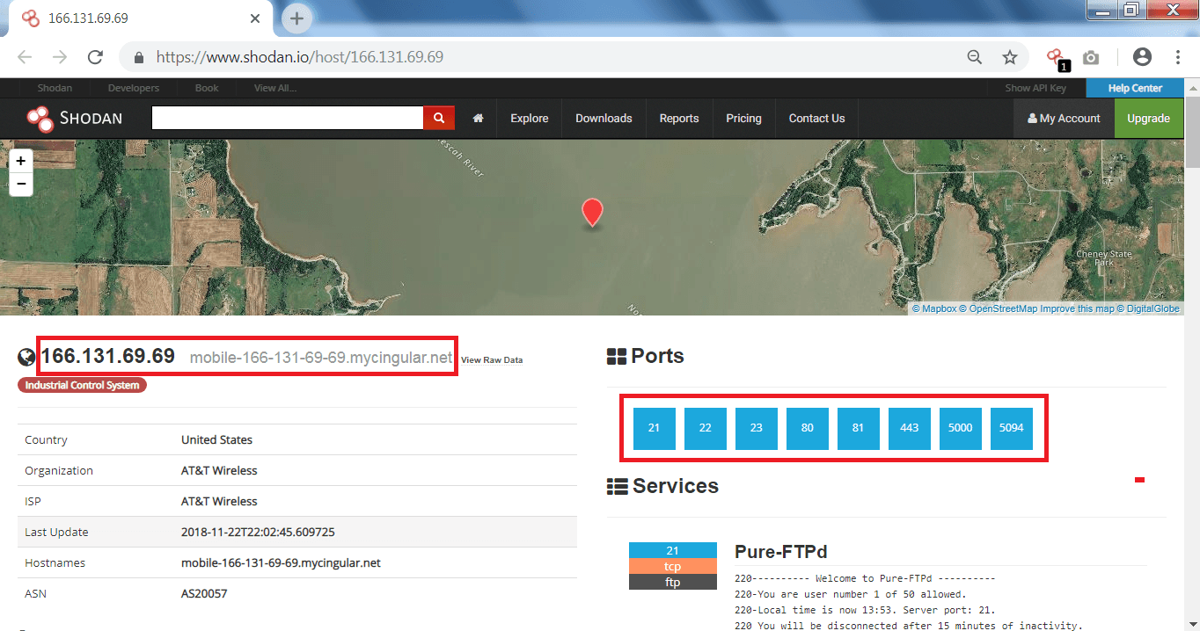
Task: Select port 22 box
Action: click(x=705, y=428)
